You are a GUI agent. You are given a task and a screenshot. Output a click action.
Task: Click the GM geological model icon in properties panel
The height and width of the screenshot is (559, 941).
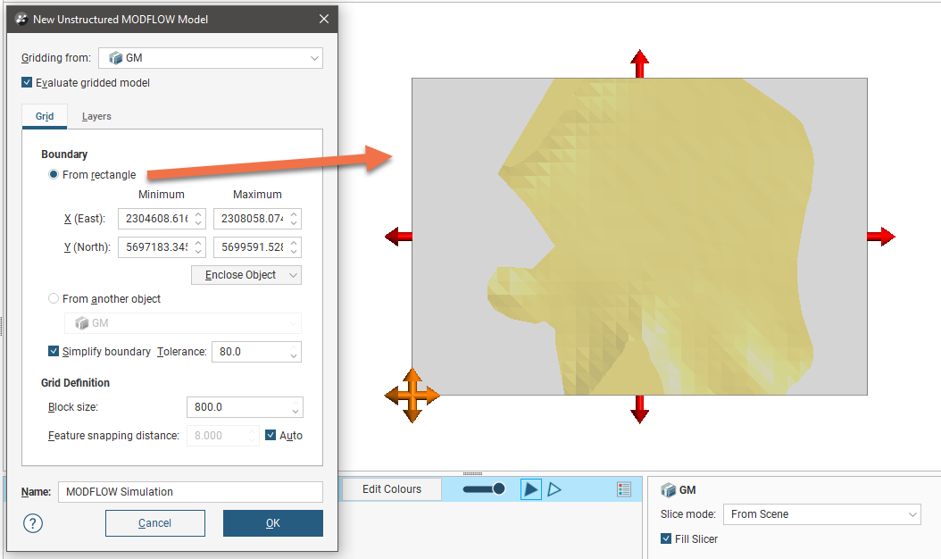coord(668,490)
